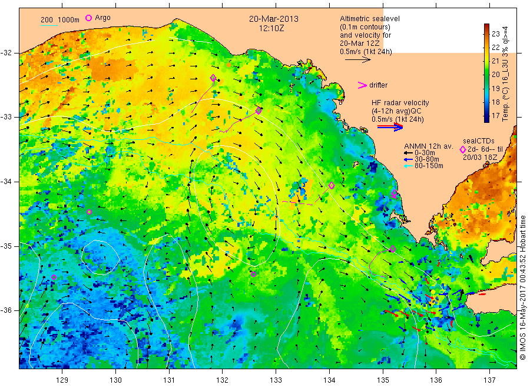
Task: Click the 'drifter' legend label
Action: coord(378,85)
